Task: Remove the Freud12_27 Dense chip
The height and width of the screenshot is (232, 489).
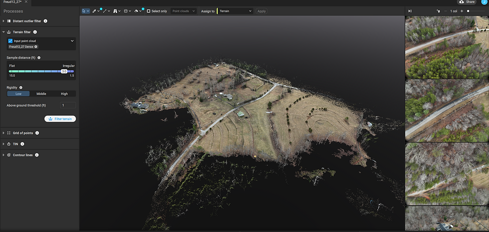Action: [36, 47]
